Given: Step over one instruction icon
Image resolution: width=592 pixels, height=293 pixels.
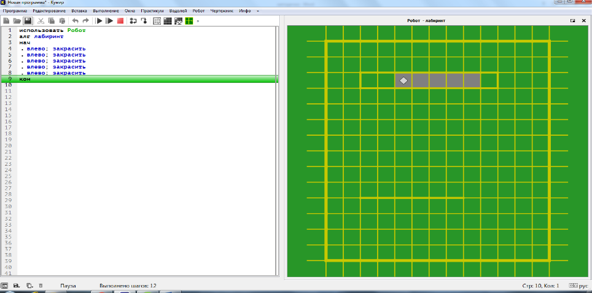Looking at the screenshot, I should point(133,21).
